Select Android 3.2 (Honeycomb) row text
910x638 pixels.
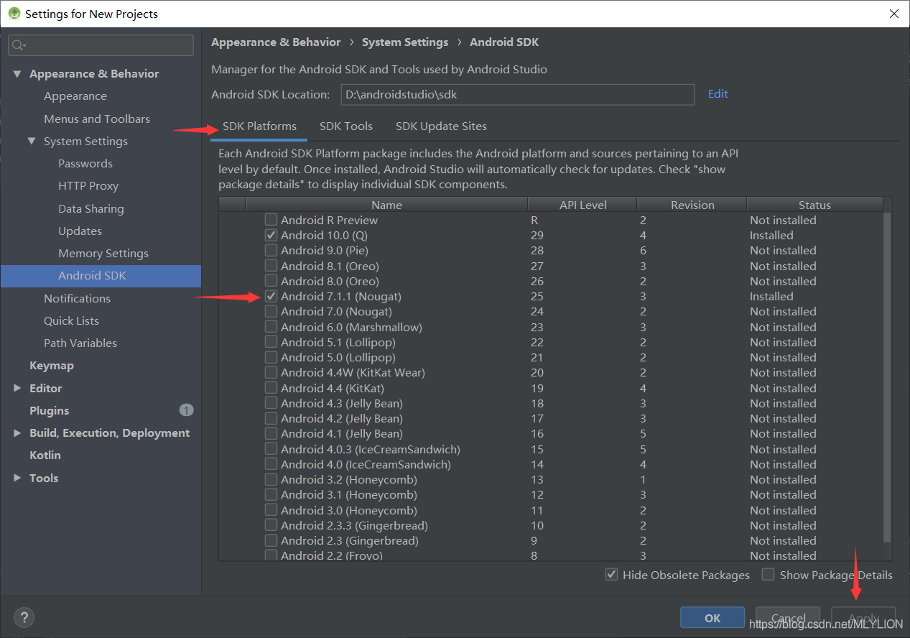pyautogui.click(x=349, y=480)
